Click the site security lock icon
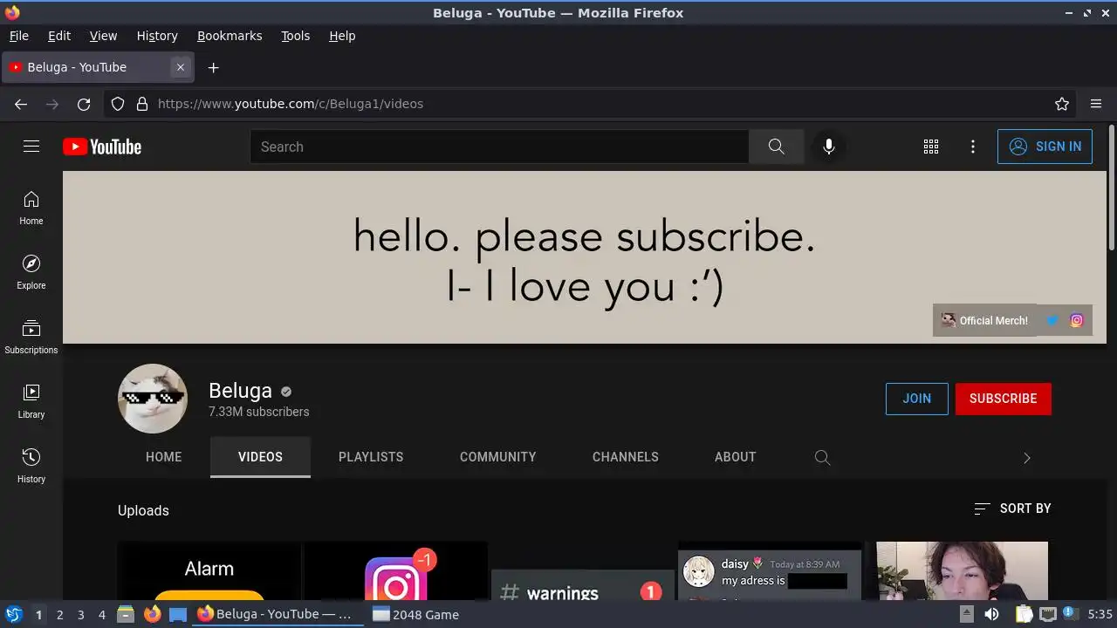 pos(142,104)
